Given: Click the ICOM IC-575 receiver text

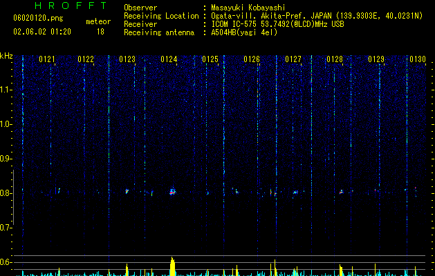Looking at the screenshot, I should pyautogui.click(x=277, y=24).
